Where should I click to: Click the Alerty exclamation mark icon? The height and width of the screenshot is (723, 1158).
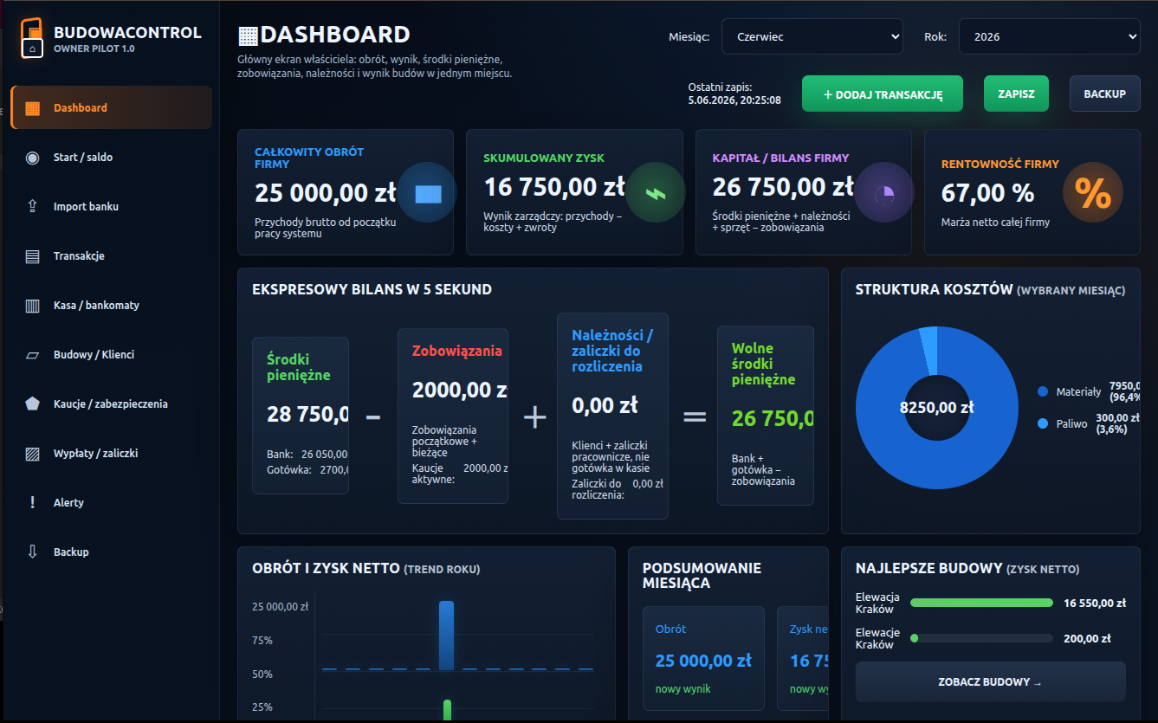(32, 503)
